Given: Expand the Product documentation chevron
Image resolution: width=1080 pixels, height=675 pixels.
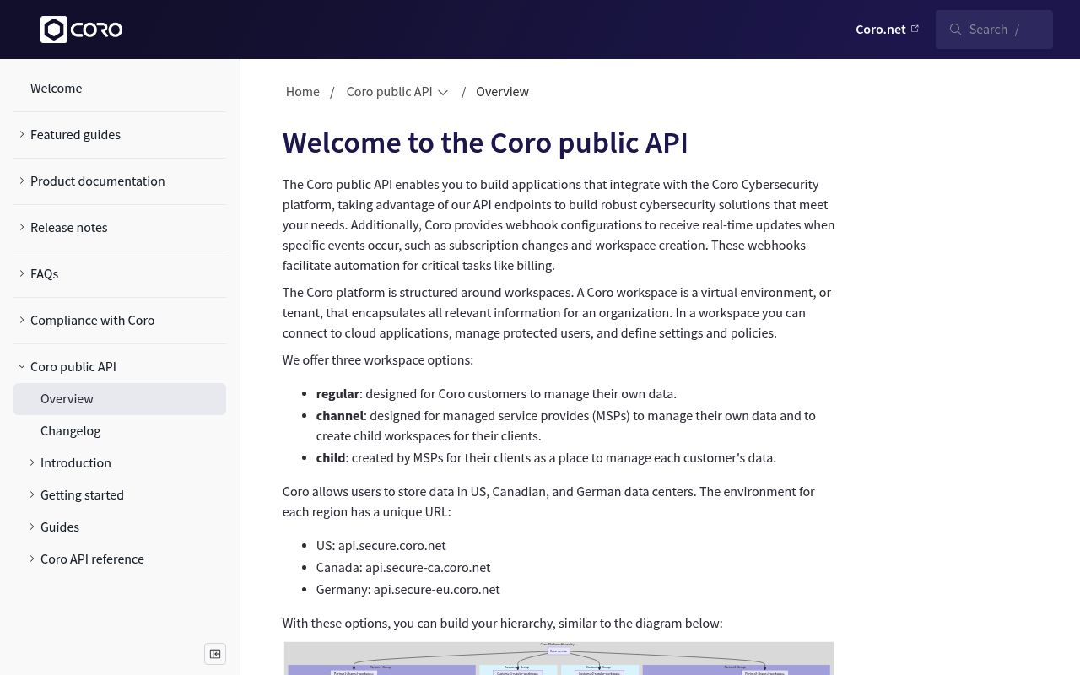Looking at the screenshot, I should pyautogui.click(x=22, y=181).
